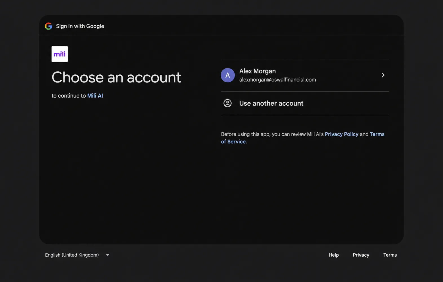
Task: Click the Privacy footer link
Action: [x=361, y=255]
